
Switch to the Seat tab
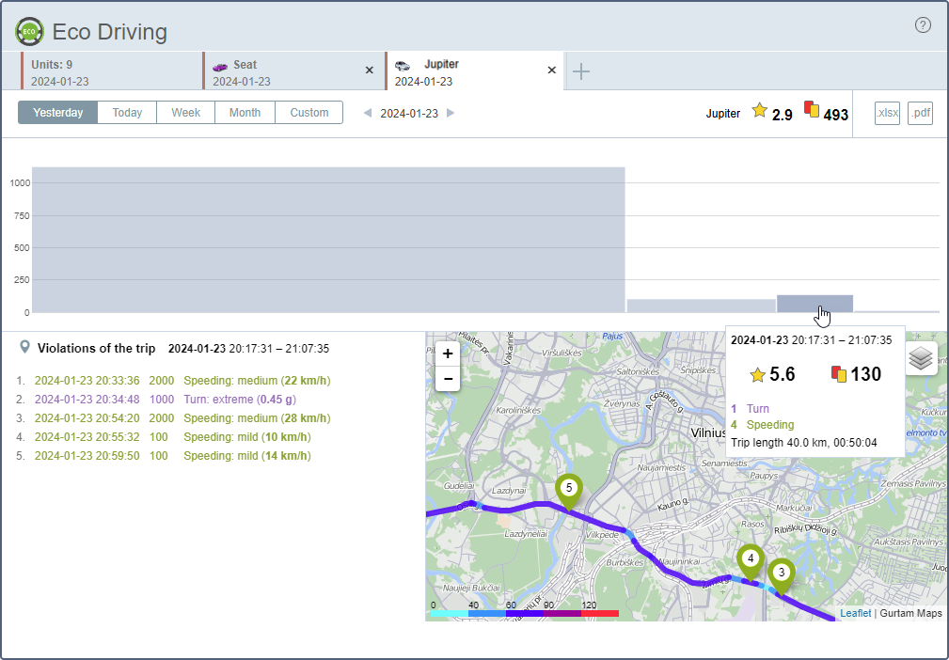pos(282,72)
